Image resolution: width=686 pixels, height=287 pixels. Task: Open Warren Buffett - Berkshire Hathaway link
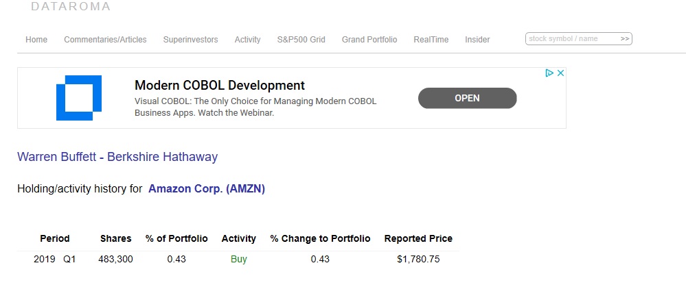pyautogui.click(x=117, y=157)
